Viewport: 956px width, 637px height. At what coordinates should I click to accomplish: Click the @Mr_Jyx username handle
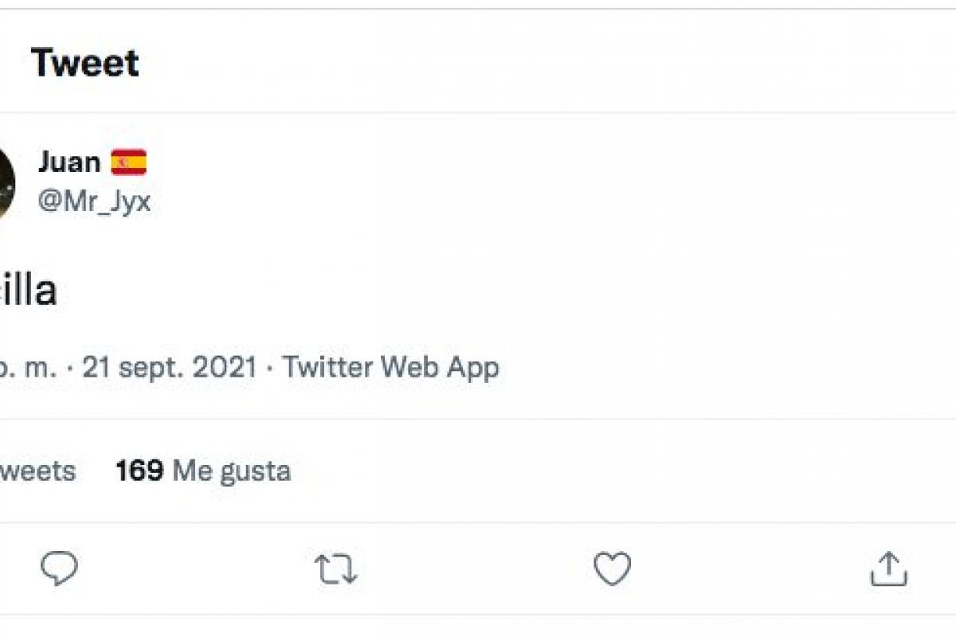point(94,201)
